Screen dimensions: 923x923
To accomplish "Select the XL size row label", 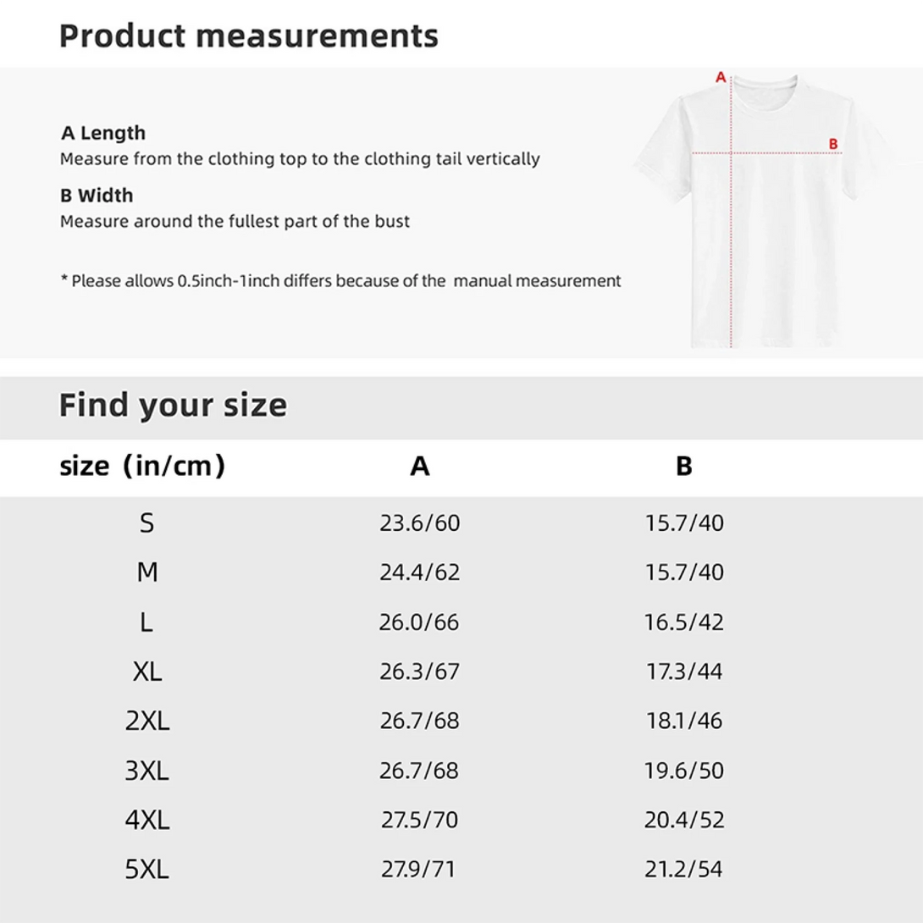I will tap(146, 672).
